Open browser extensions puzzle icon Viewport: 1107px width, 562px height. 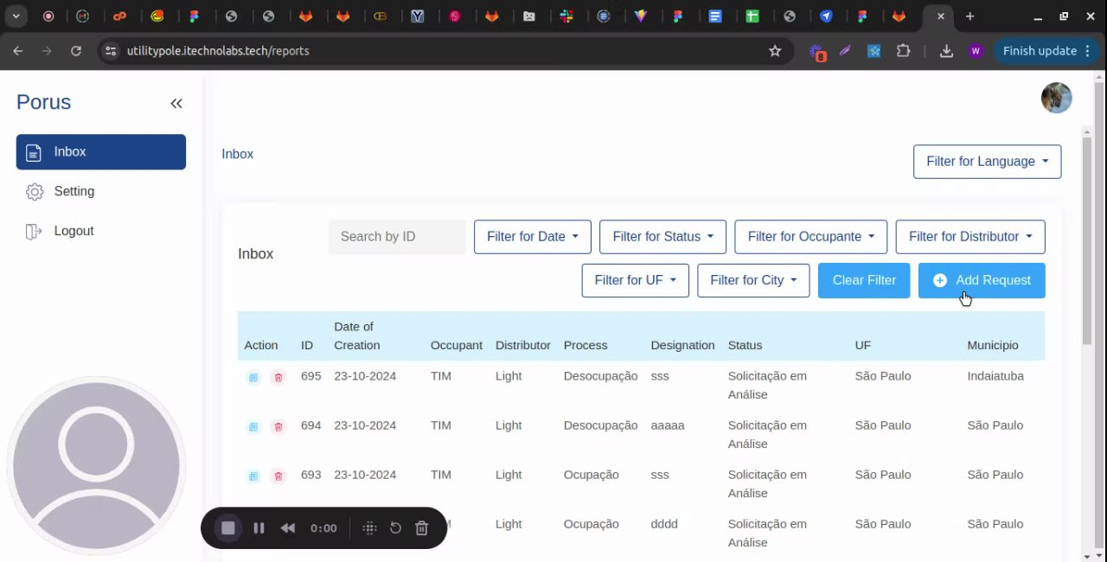click(x=904, y=51)
